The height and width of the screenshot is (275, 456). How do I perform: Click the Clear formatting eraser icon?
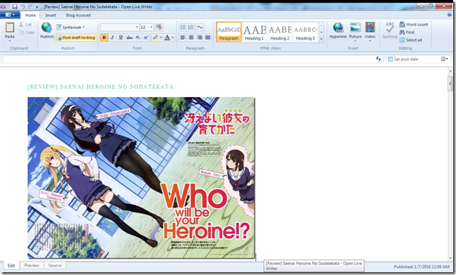pos(159,27)
